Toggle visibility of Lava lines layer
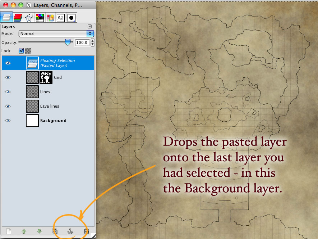The width and height of the screenshot is (318, 239). (8, 106)
